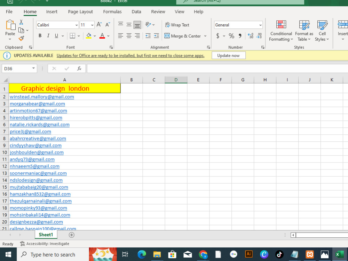
Task: Open the font size 11 dropdown
Action: [x=92, y=25]
